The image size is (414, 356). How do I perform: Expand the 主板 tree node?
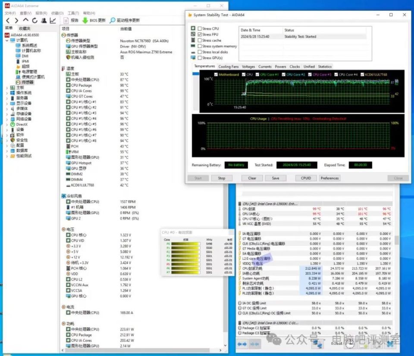[7, 88]
